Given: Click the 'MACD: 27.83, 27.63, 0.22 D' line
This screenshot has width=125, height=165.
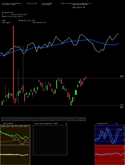Looking at the screenshot, I should pos(12,16).
